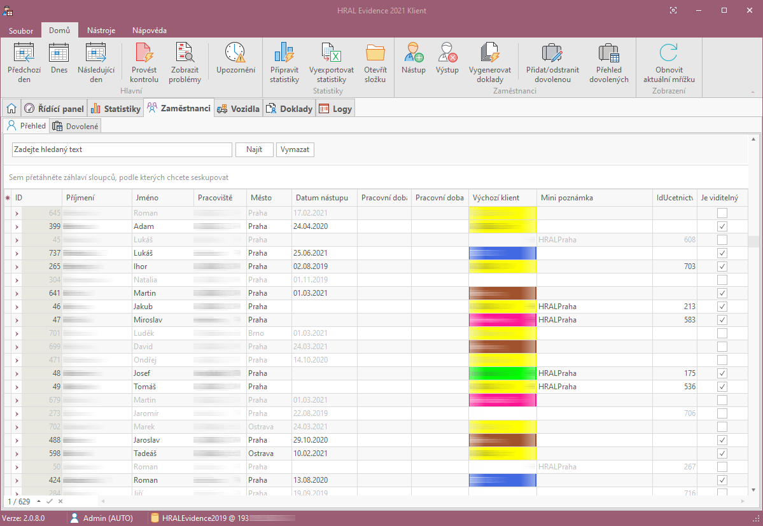Expand row 48 Josef details
Image resolution: width=763 pixels, height=526 pixels.
[x=17, y=374]
